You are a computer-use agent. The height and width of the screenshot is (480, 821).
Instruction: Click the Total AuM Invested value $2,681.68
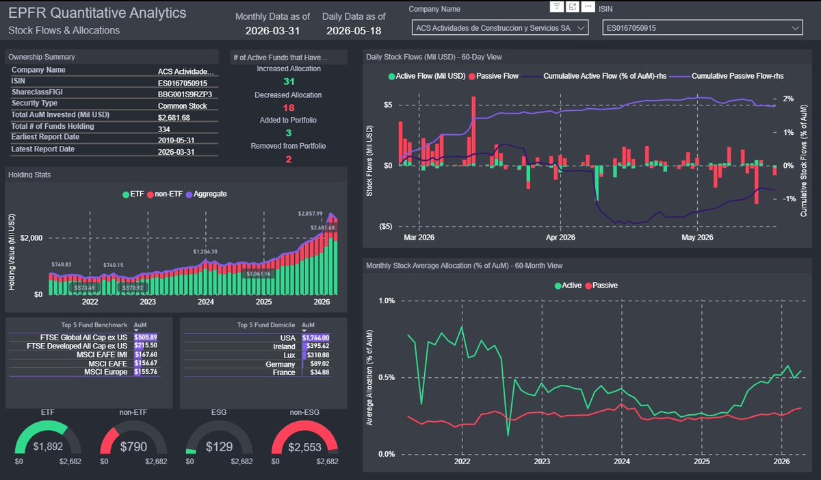point(174,117)
